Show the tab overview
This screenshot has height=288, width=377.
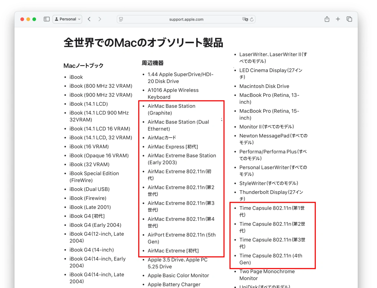tap(349, 19)
